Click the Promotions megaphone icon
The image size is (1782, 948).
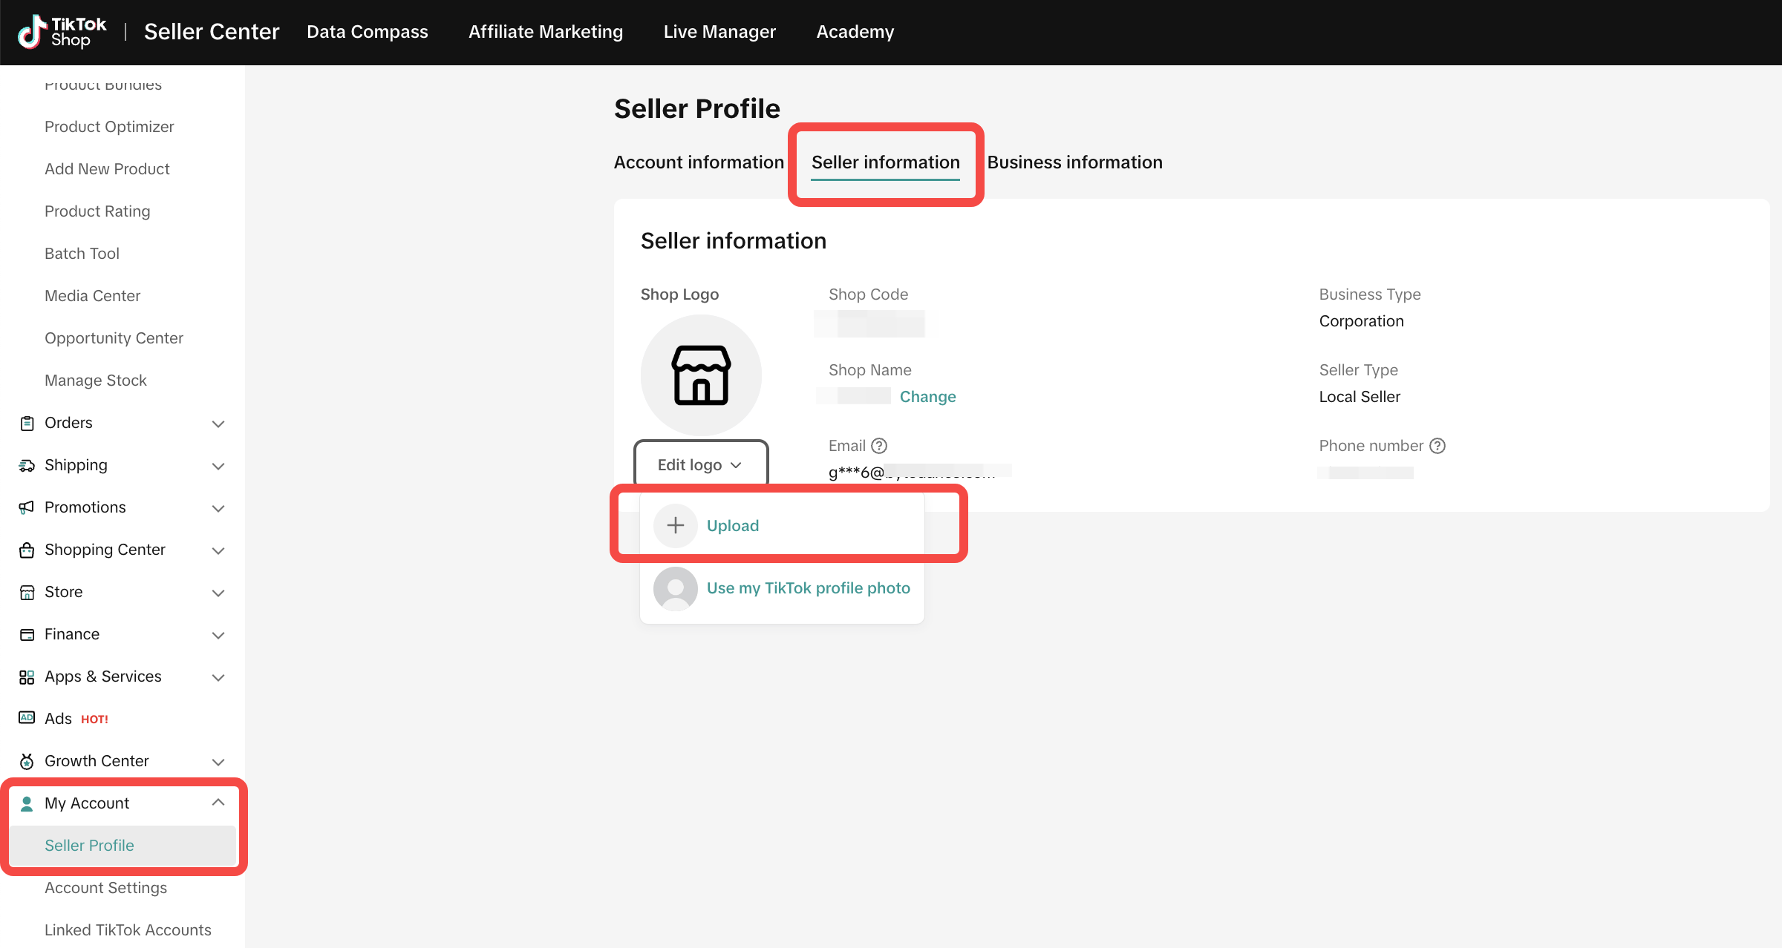point(27,507)
